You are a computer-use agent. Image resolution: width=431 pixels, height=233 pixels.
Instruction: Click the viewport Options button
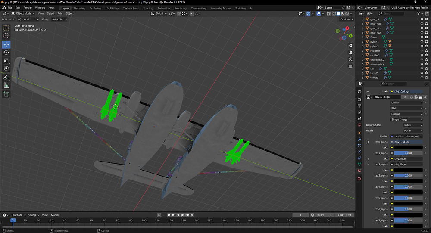pyautogui.click(x=346, y=19)
